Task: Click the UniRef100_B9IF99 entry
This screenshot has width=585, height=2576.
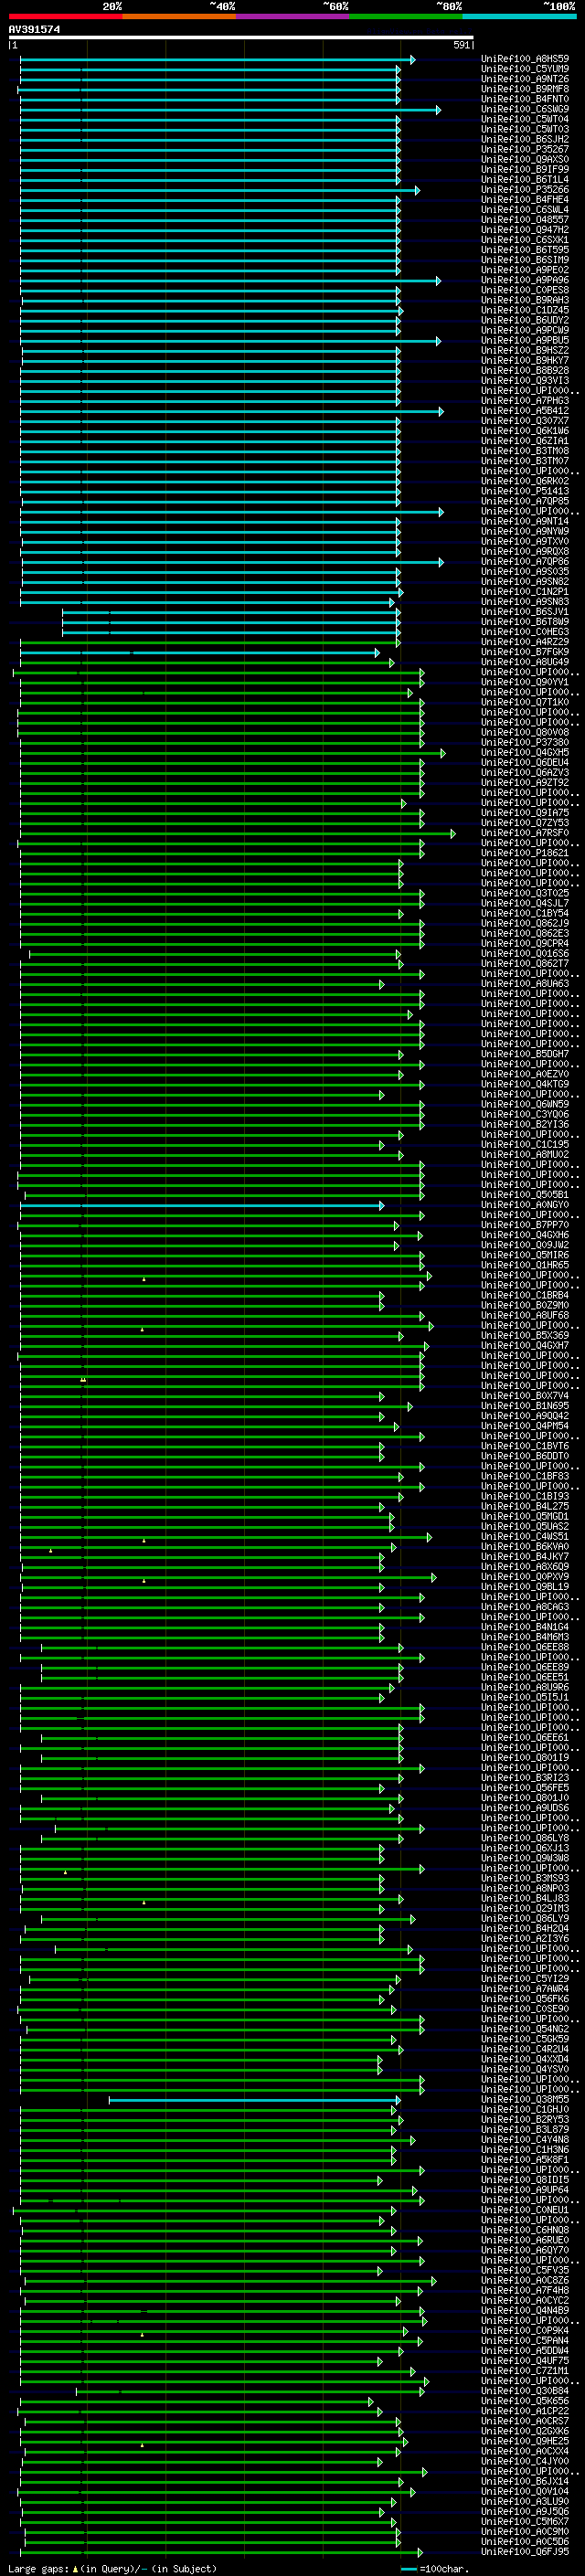Action: point(525,169)
